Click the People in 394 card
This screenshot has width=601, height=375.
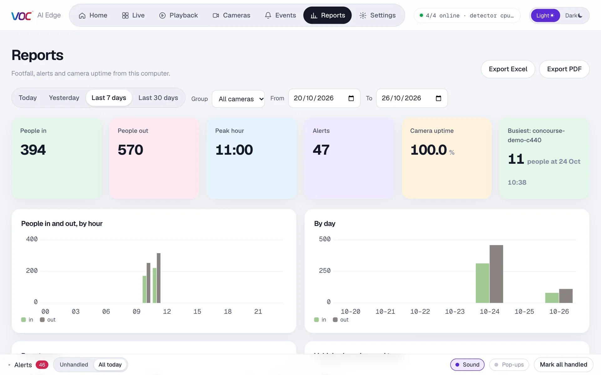tap(57, 158)
